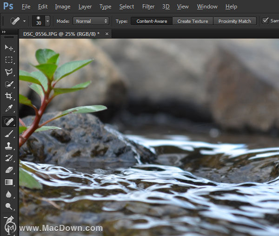279x236 pixels.
Task: Click the Photoshop Ps logo
Action: 8,6
